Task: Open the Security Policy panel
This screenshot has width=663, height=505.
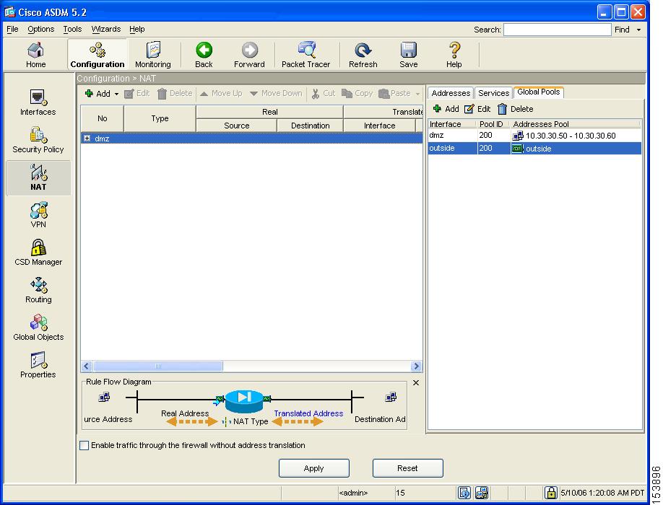Action: [x=38, y=140]
